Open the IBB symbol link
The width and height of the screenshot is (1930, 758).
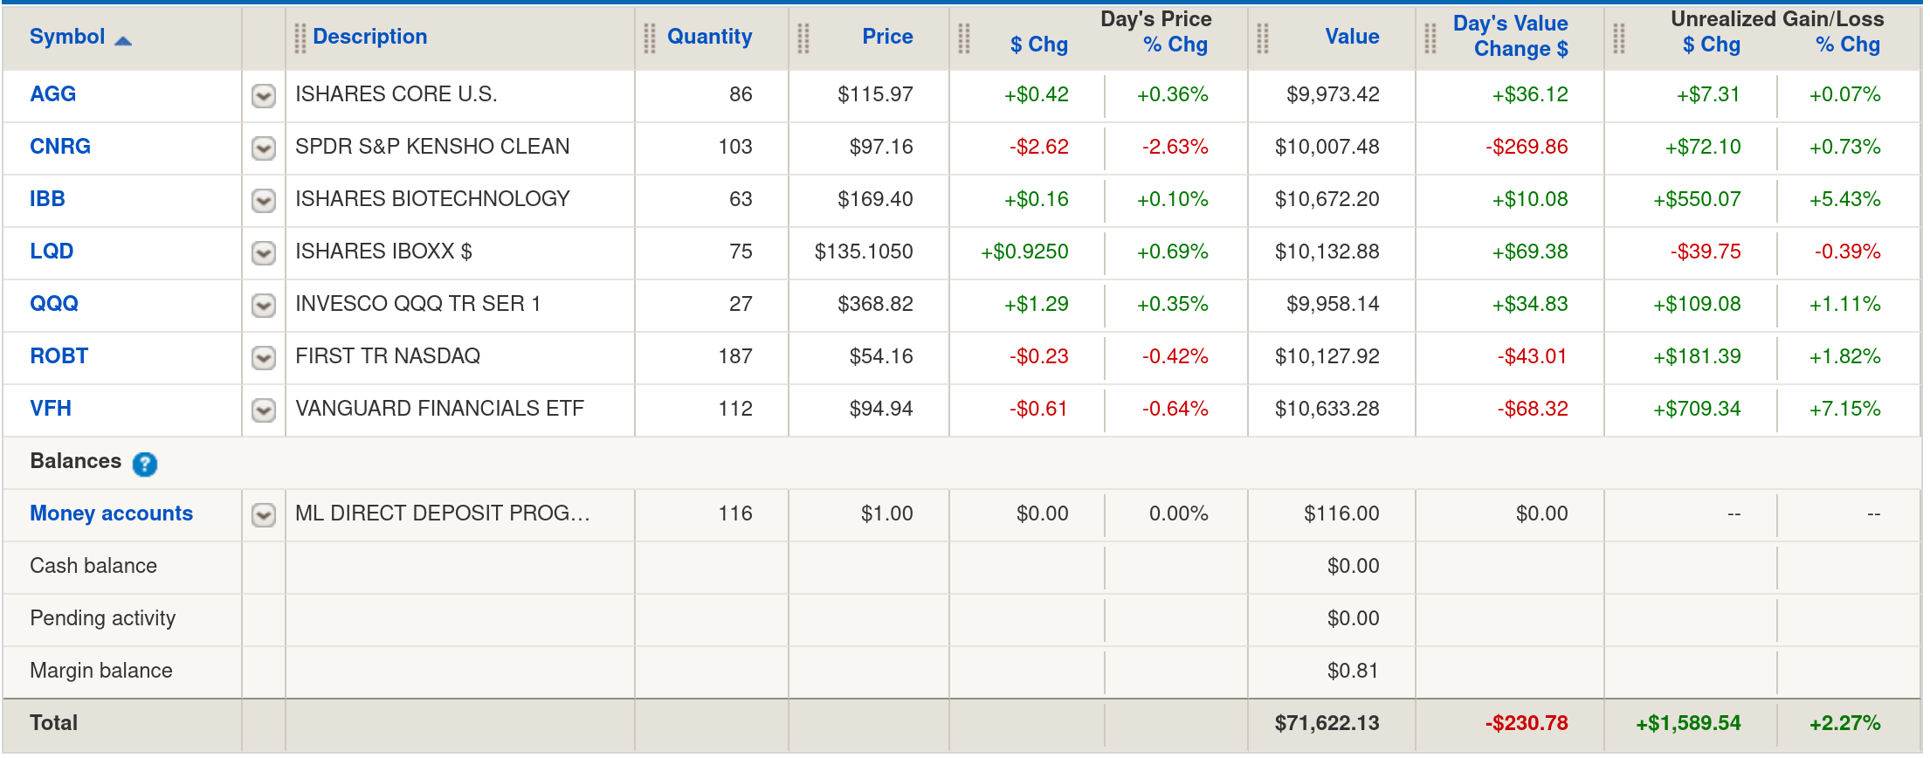click(x=47, y=199)
